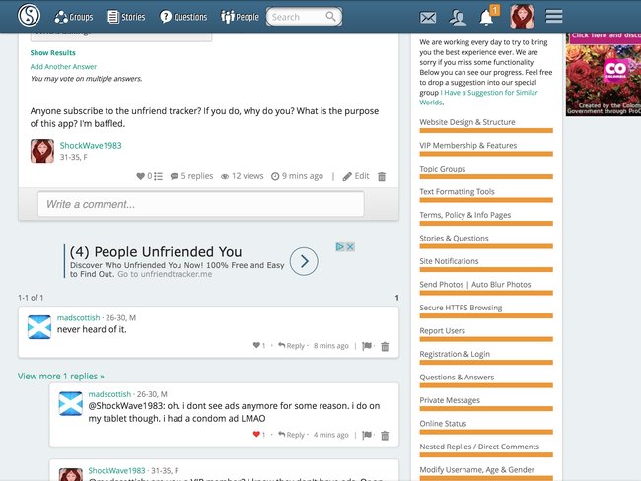Open the notifications bell icon
Image resolution: width=641 pixels, height=481 pixels.
click(485, 18)
